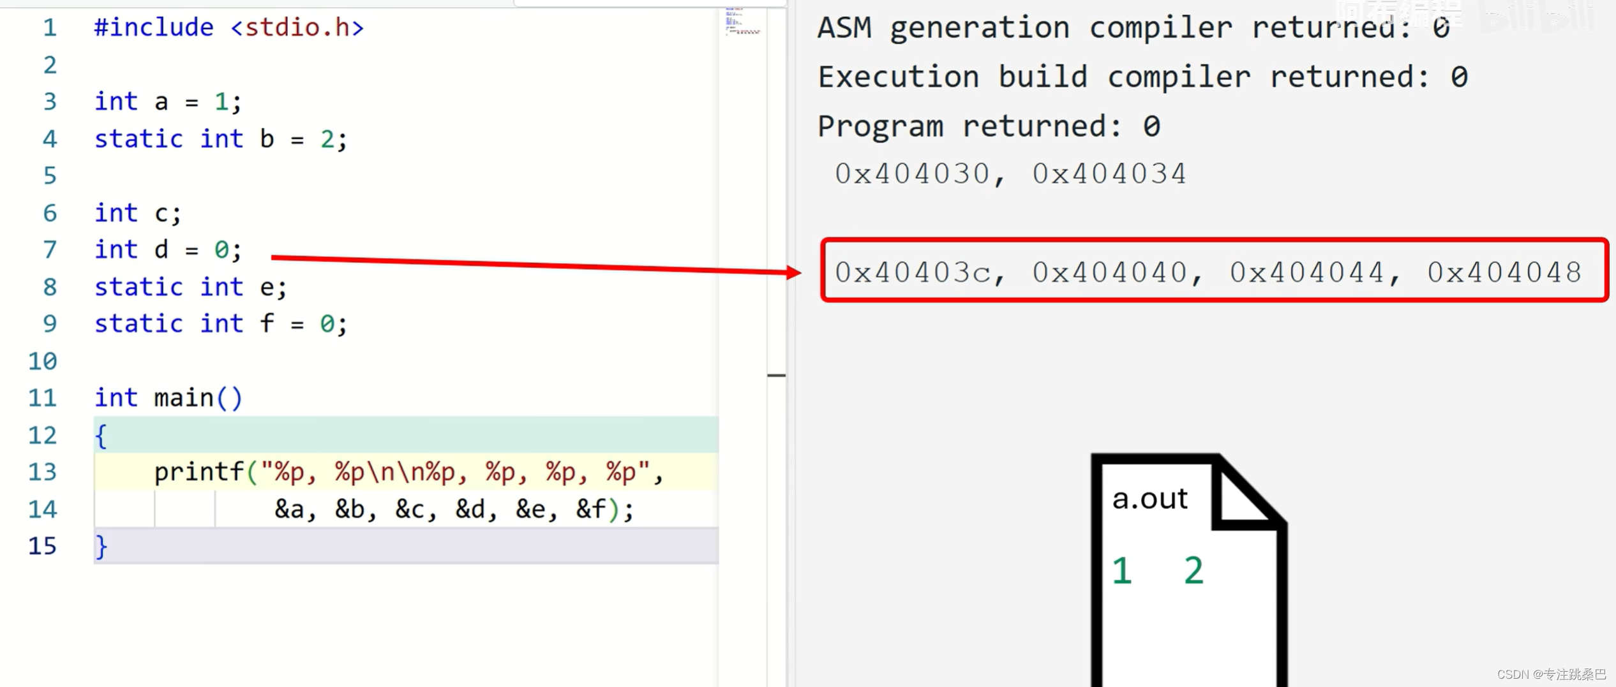1616x687 pixels.
Task: Click line number 13 in gutter
Action: (x=43, y=472)
